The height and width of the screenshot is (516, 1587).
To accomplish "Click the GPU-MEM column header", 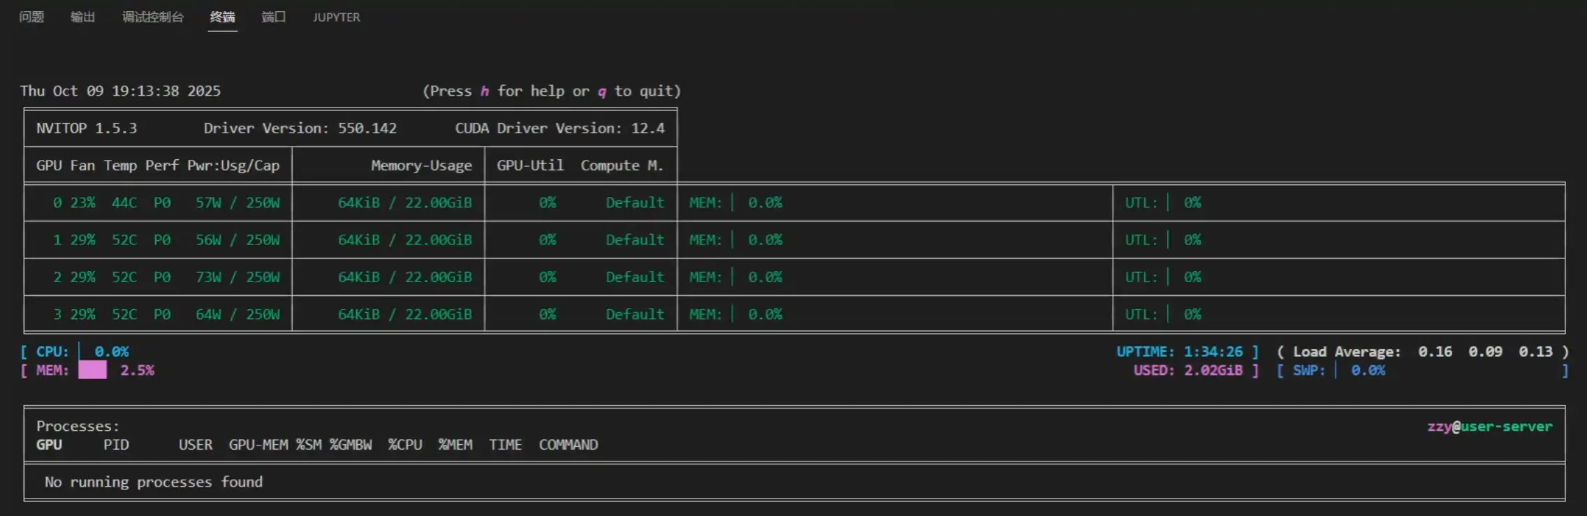I will click(258, 445).
